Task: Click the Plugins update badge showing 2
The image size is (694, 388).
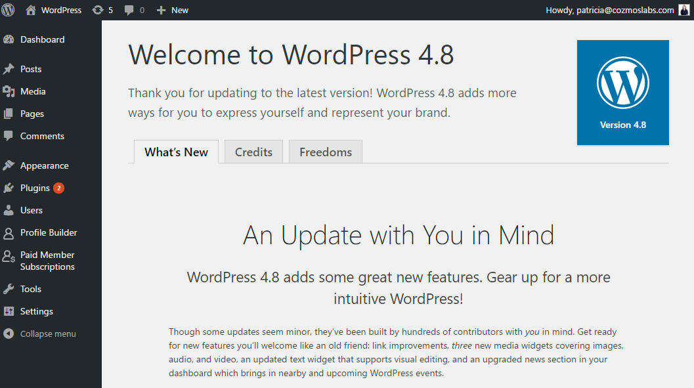Action: (59, 188)
